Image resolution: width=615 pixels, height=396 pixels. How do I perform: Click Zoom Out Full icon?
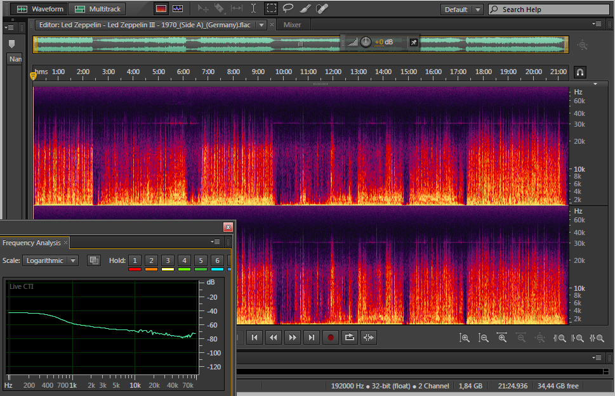(x=539, y=338)
